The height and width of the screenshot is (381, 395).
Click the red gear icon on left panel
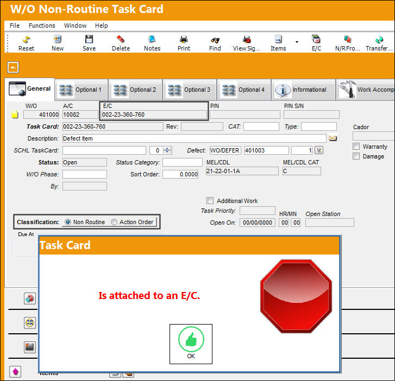pyautogui.click(x=30, y=299)
